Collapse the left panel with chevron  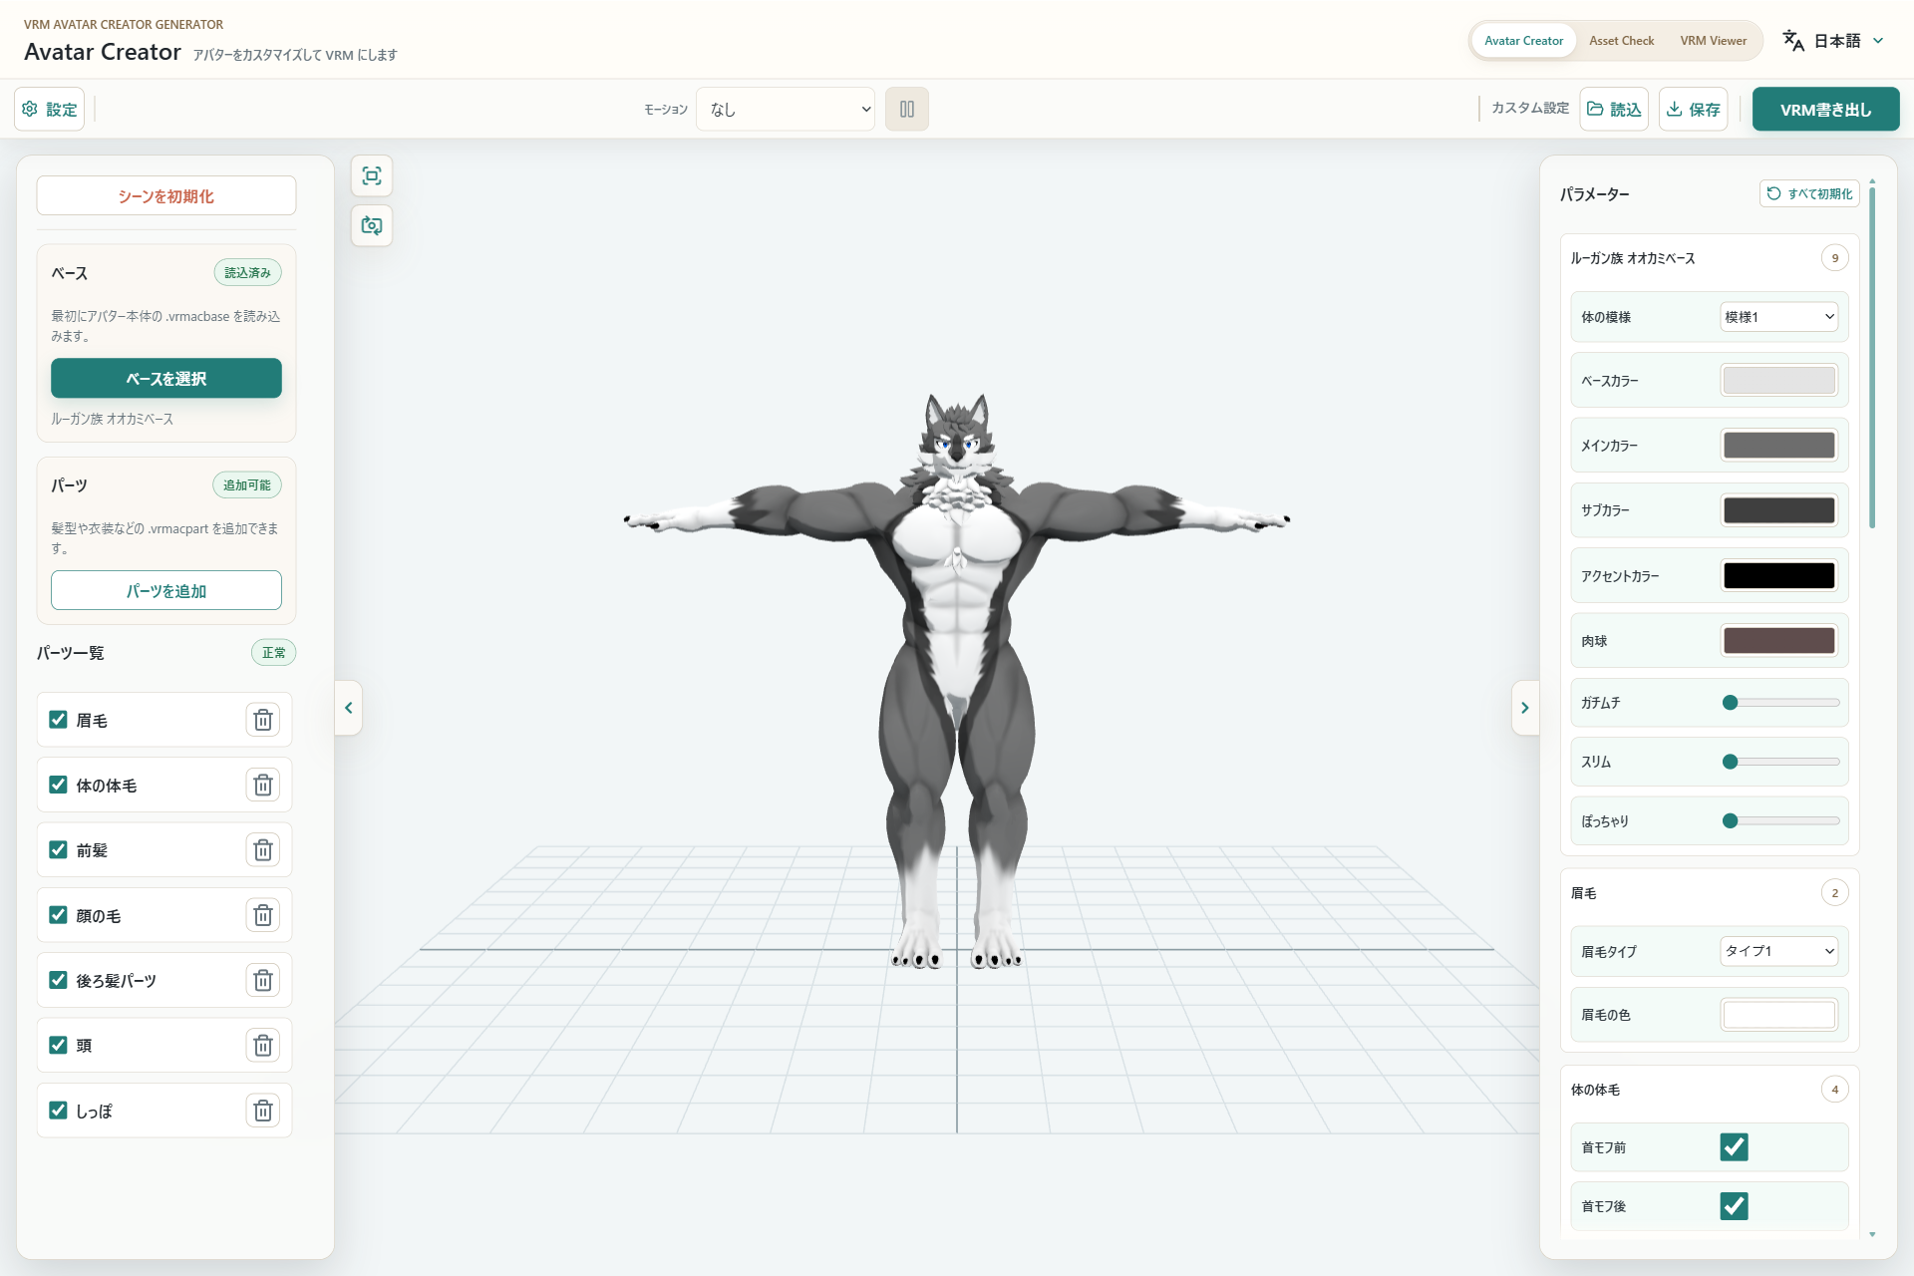[349, 708]
